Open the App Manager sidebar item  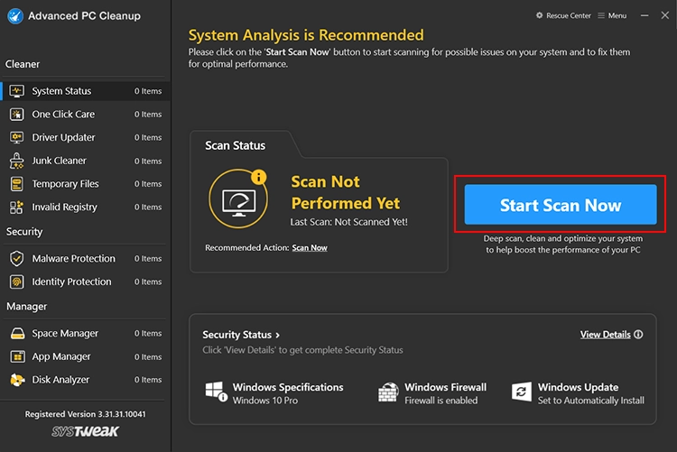pyautogui.click(x=61, y=357)
